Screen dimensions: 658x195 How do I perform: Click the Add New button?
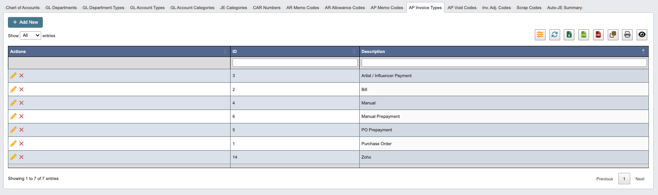click(x=25, y=22)
